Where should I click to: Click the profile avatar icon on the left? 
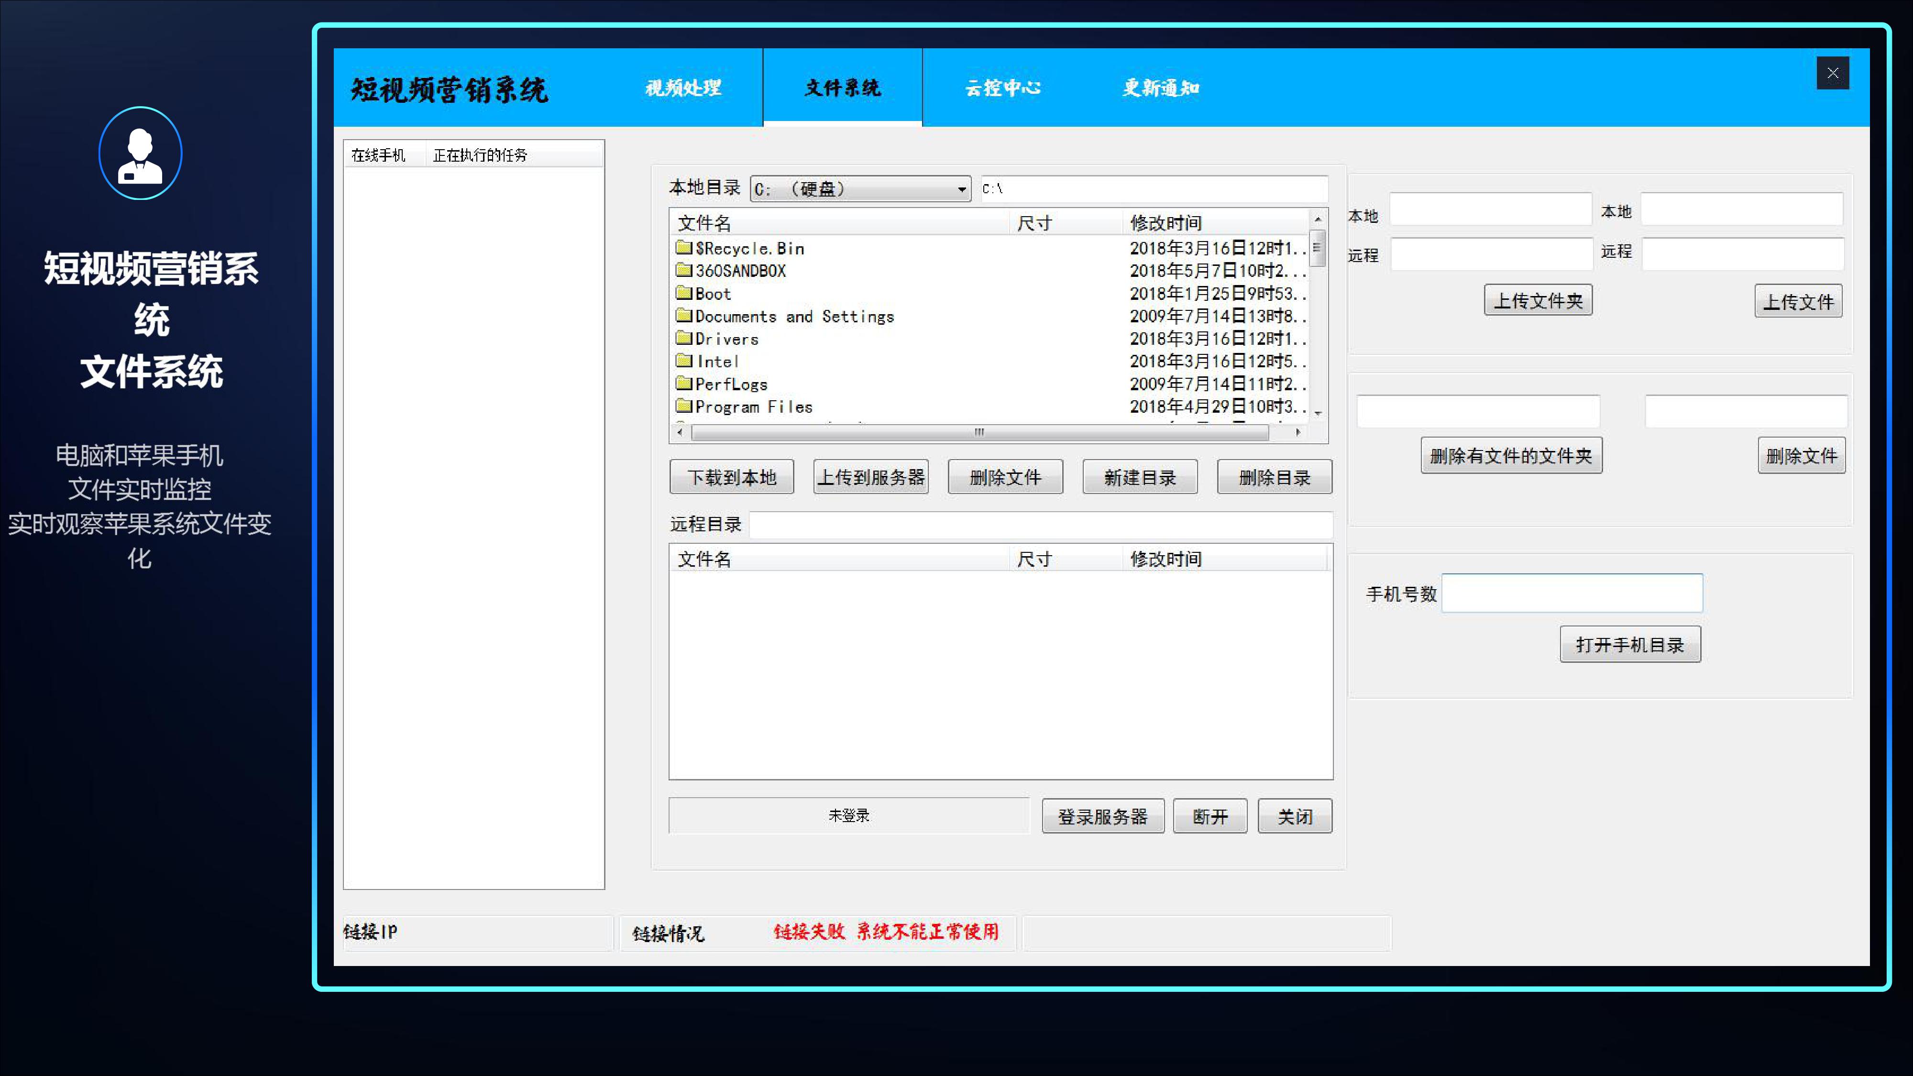[x=140, y=153]
